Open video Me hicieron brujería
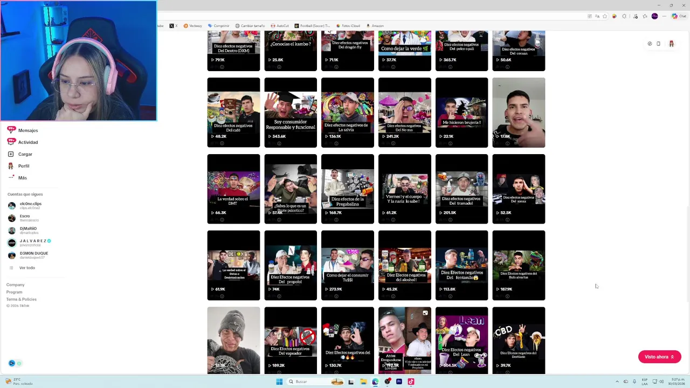This screenshot has width=690, height=388. click(461, 112)
